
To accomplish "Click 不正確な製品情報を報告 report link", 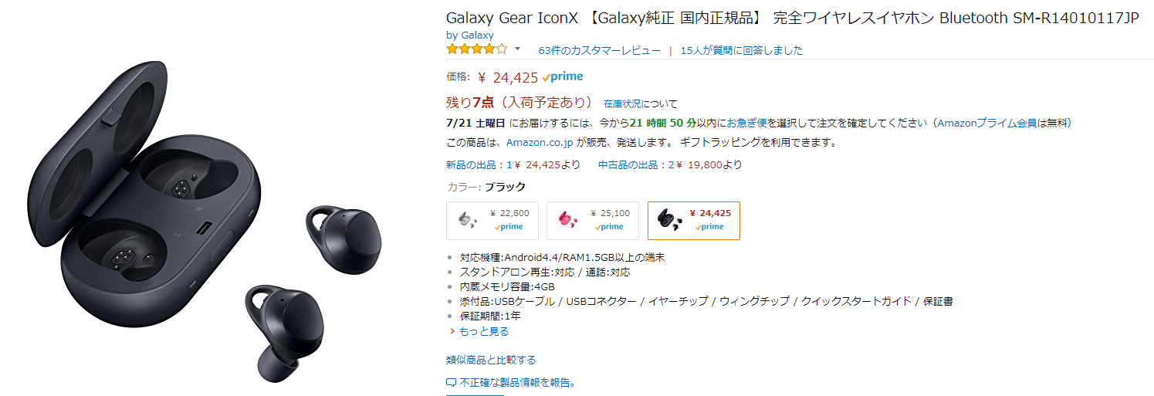I will [518, 382].
